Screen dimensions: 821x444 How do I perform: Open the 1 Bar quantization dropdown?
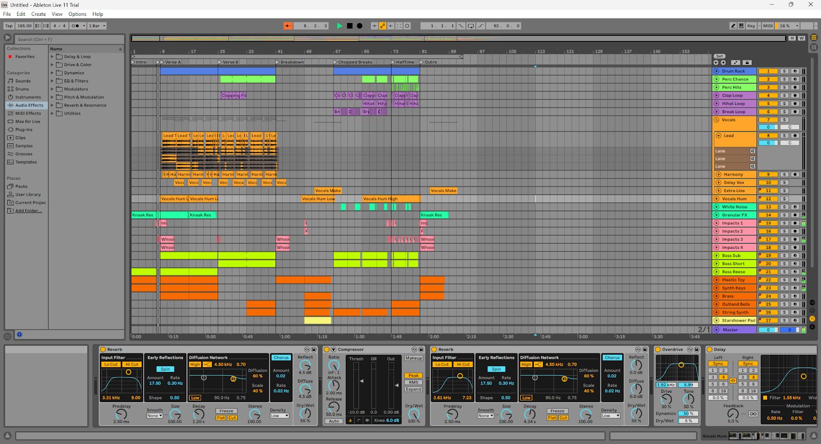(97, 26)
